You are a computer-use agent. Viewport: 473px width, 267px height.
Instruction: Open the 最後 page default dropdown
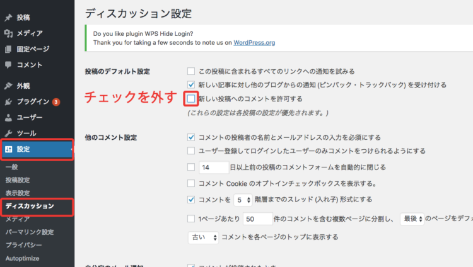412,219
